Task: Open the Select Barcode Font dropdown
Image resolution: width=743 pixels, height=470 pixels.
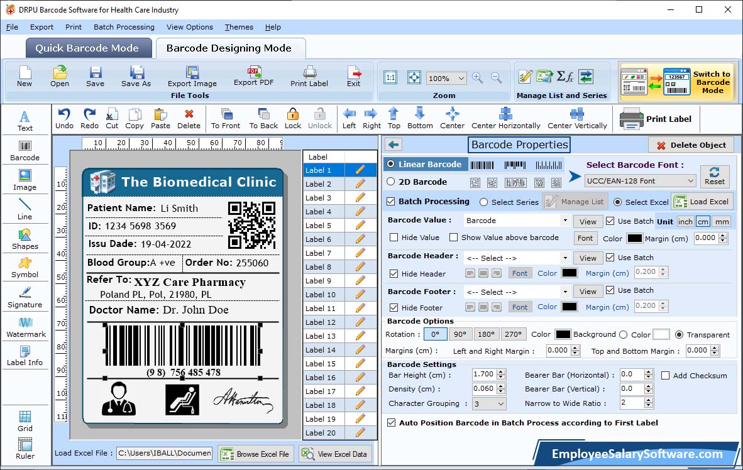Action: pos(690,180)
